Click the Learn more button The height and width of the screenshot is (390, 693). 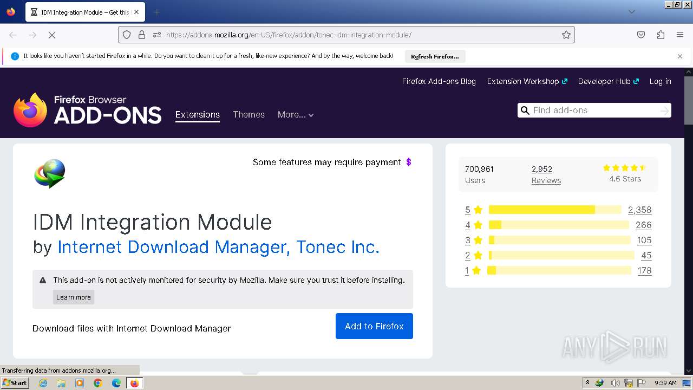74,297
